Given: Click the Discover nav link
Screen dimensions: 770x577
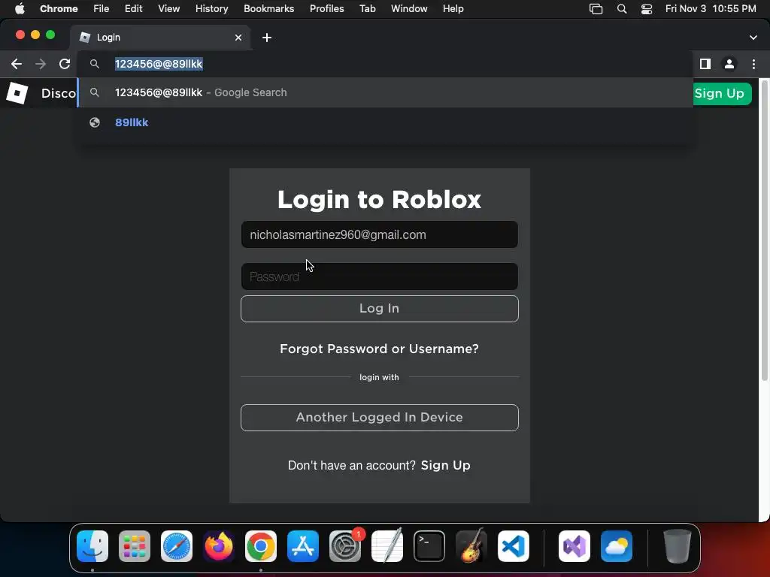Looking at the screenshot, I should point(59,93).
